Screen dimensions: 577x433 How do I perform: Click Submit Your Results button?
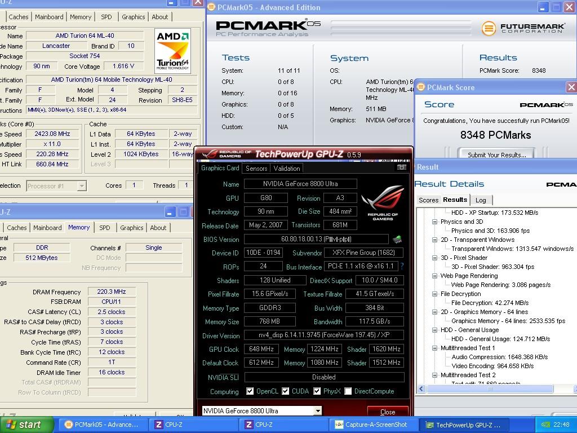(x=497, y=154)
